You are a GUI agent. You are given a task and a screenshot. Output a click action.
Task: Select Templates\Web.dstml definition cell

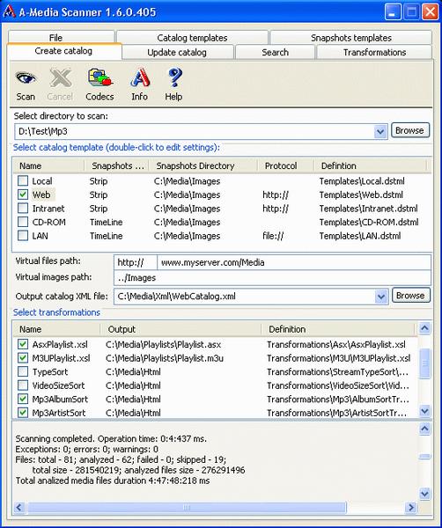click(361, 194)
